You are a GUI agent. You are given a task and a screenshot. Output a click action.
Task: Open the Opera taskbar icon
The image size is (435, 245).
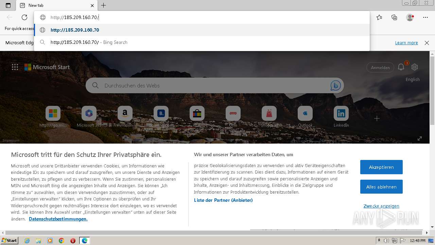[73, 241]
